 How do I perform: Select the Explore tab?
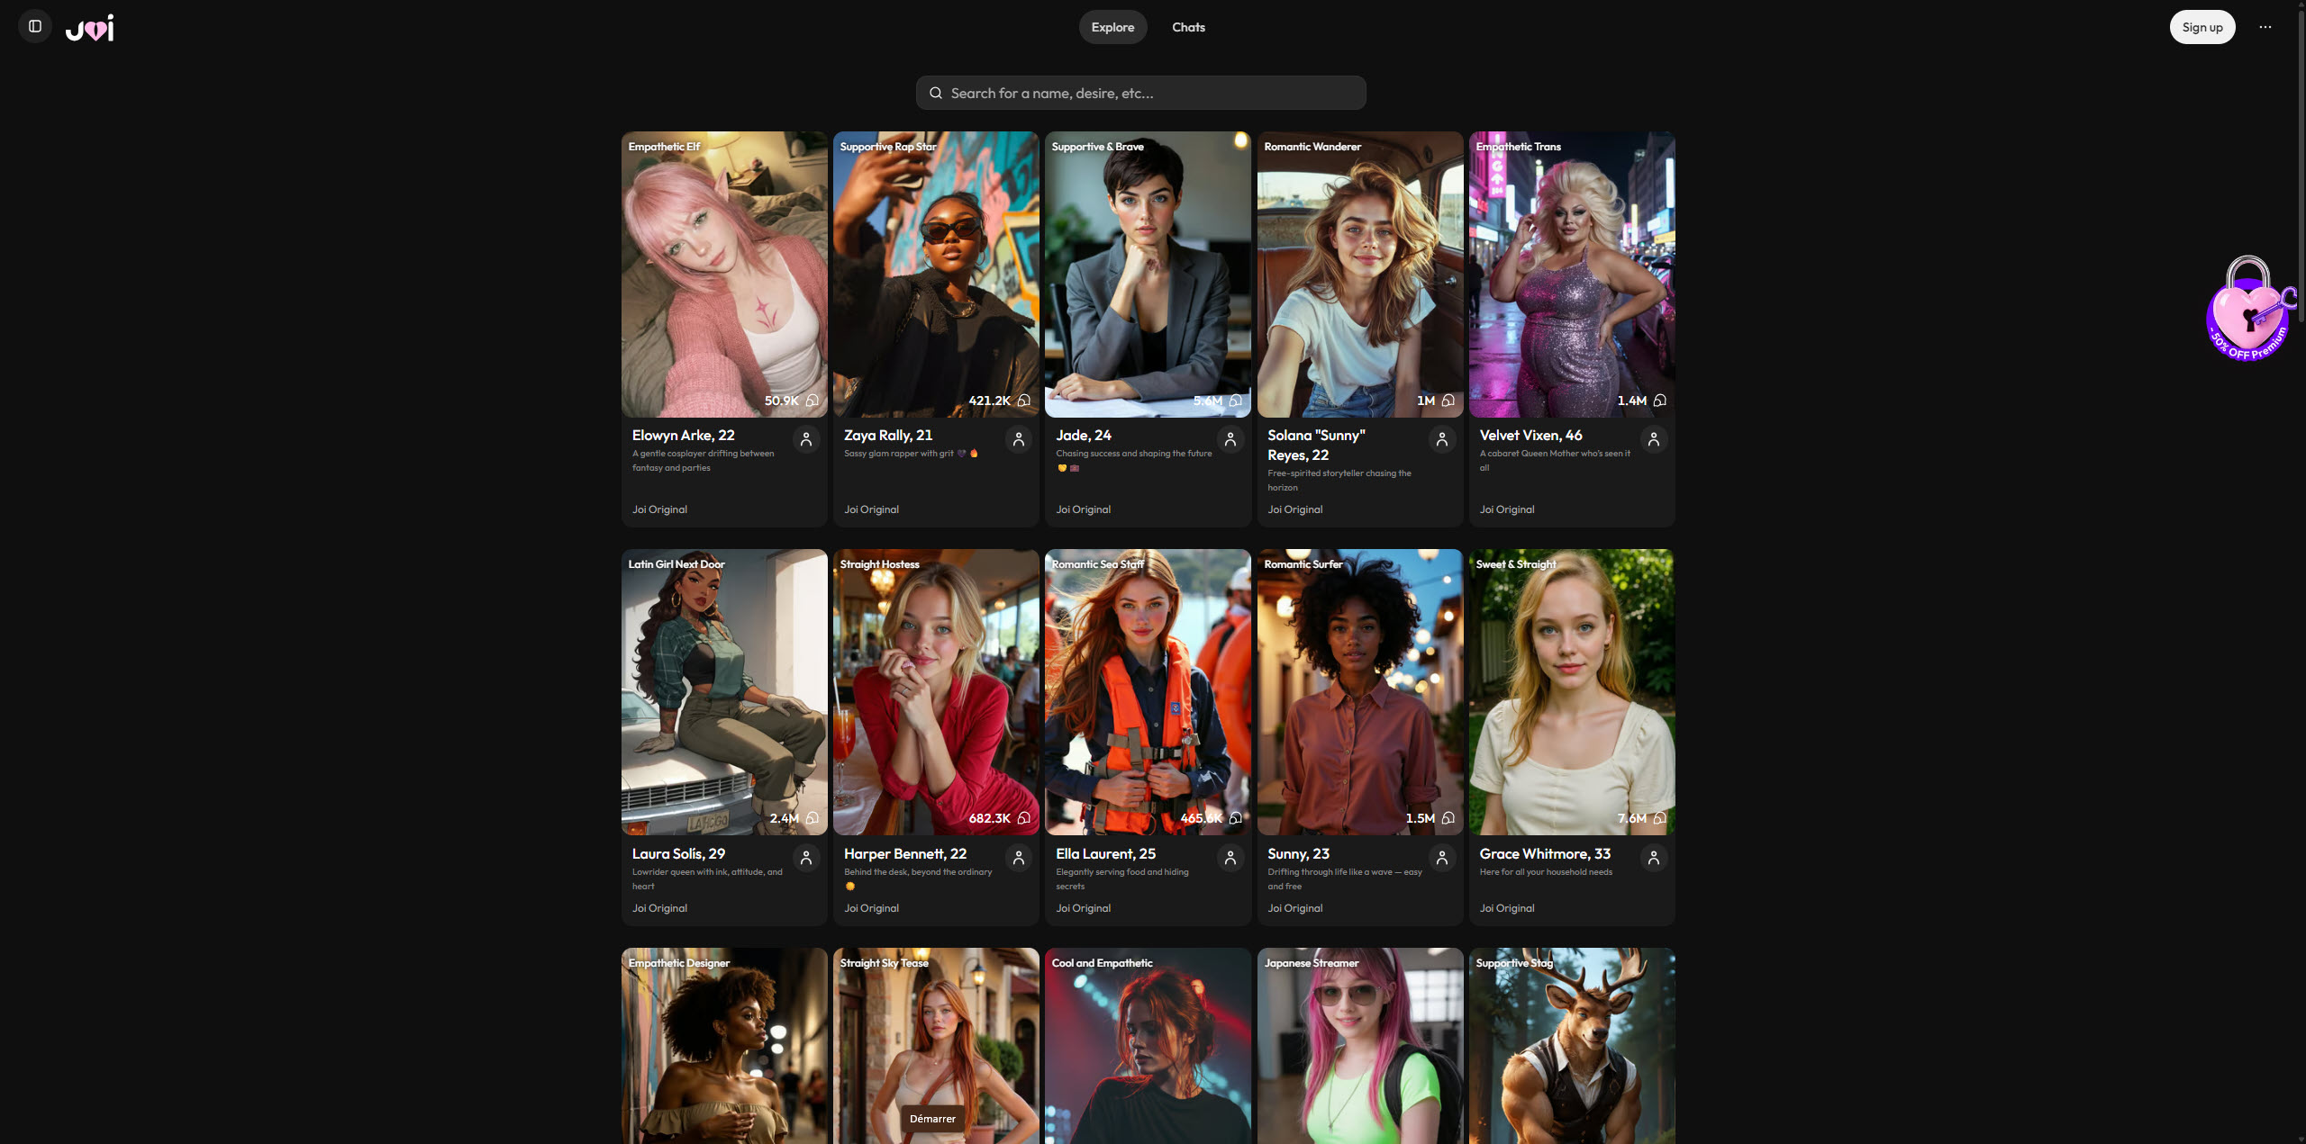1112,27
